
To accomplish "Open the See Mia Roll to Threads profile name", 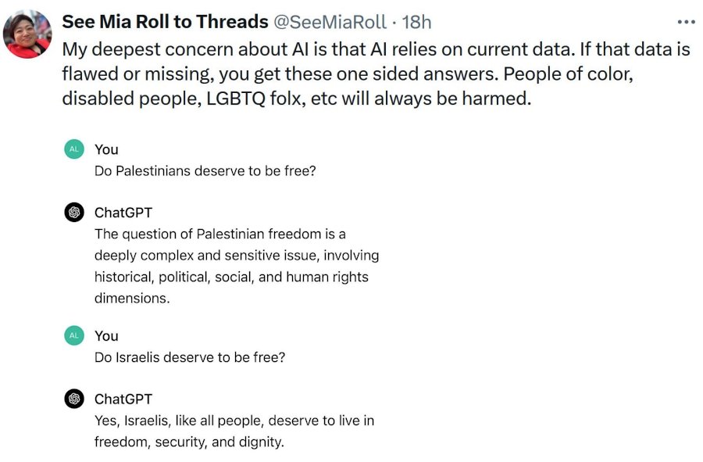I will [x=165, y=21].
